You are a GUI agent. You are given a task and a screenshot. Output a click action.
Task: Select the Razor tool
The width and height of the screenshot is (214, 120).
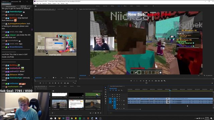[106, 94]
